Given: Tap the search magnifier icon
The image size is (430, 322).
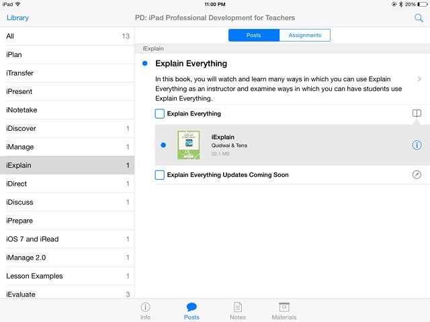Looking at the screenshot, I should tap(419, 18).
